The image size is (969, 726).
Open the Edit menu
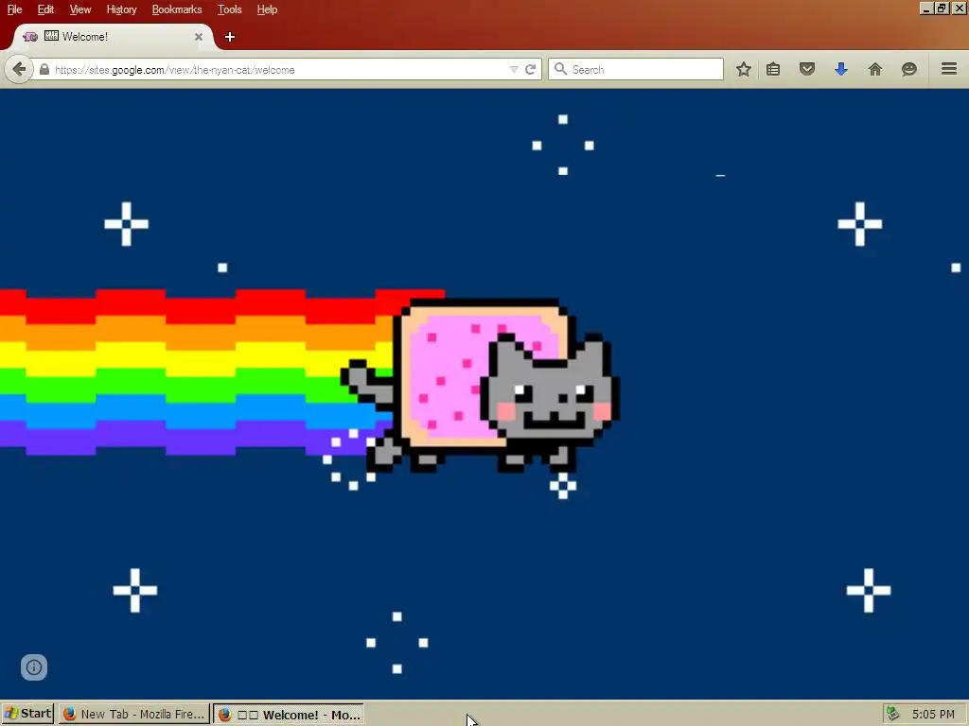click(45, 9)
